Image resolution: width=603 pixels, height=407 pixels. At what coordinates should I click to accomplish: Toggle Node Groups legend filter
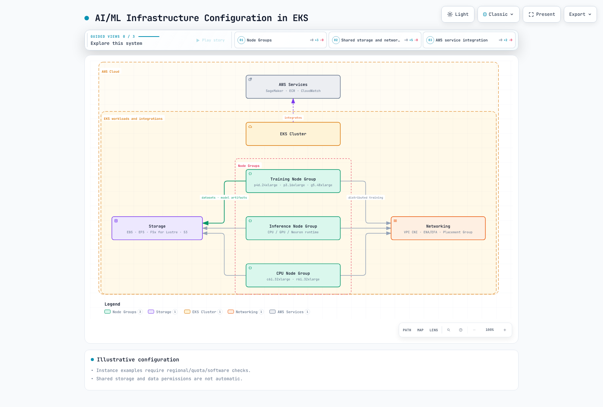point(124,312)
